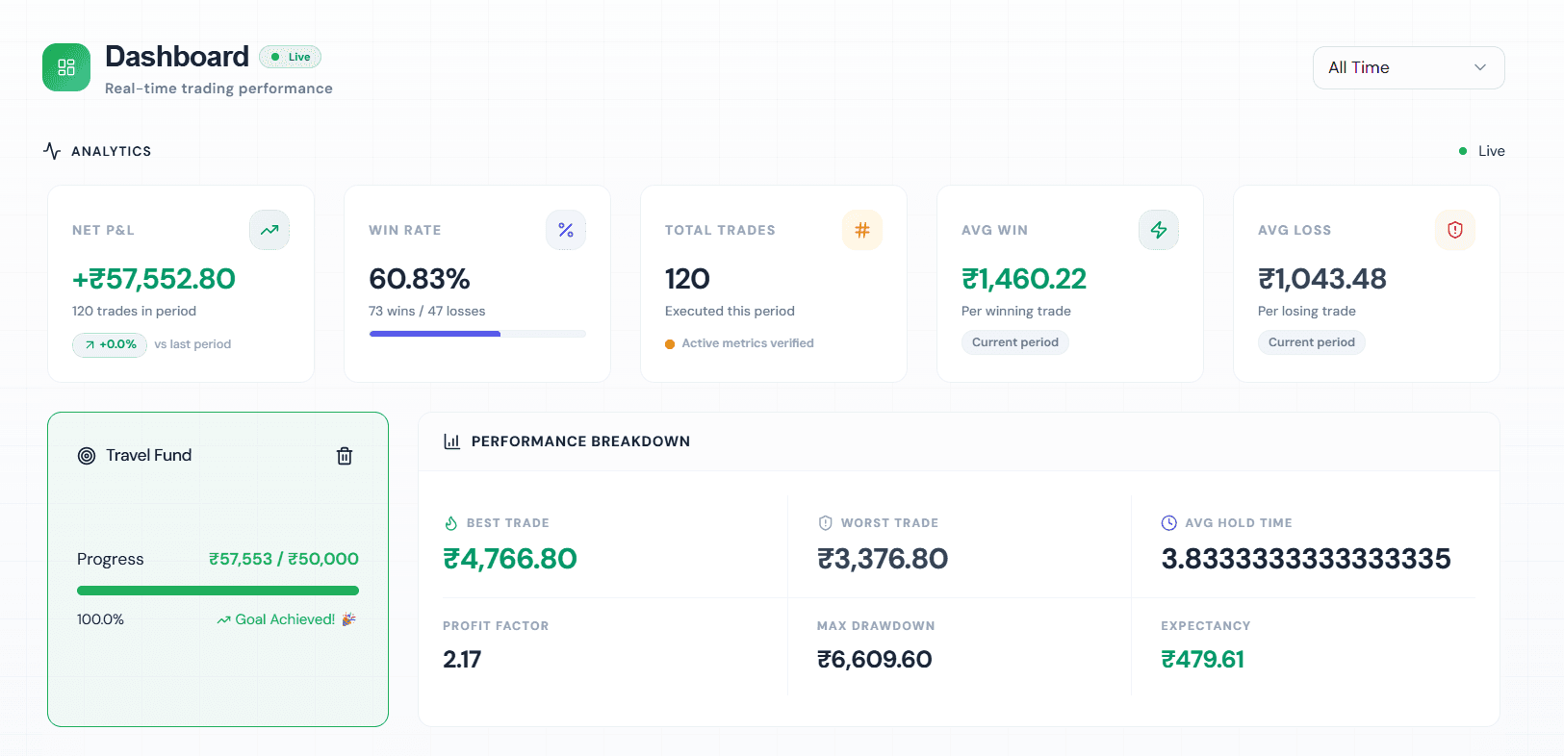Click the Live indicator at right of Analytics
The height and width of the screenshot is (756, 1564).
(1482, 151)
